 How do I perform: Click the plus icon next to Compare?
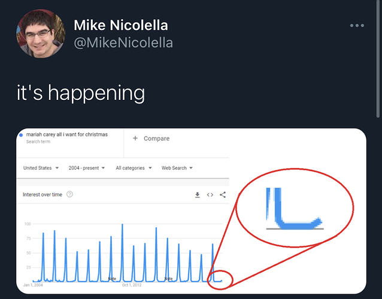click(135, 139)
